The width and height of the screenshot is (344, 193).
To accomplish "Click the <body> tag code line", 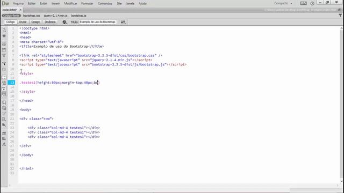I will pos(25,109).
